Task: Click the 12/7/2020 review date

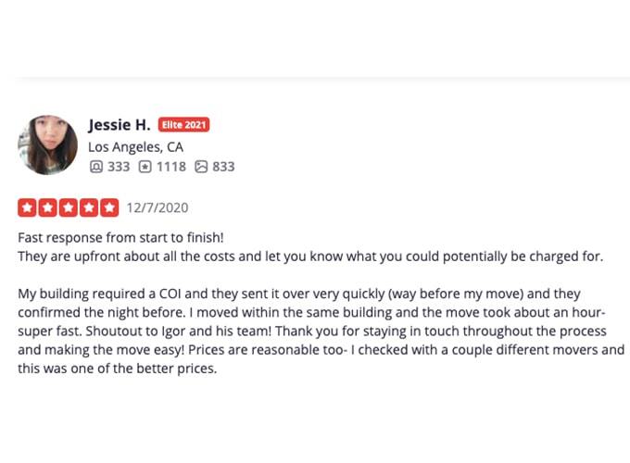Action: [157, 208]
